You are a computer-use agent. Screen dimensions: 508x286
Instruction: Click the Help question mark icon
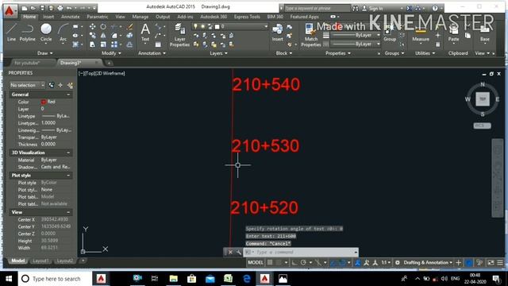click(x=435, y=8)
